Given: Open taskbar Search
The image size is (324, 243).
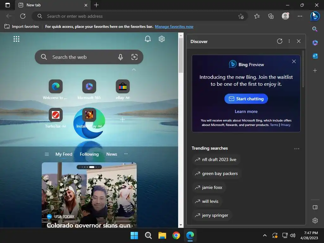Looking at the screenshot, I should coord(148,235).
